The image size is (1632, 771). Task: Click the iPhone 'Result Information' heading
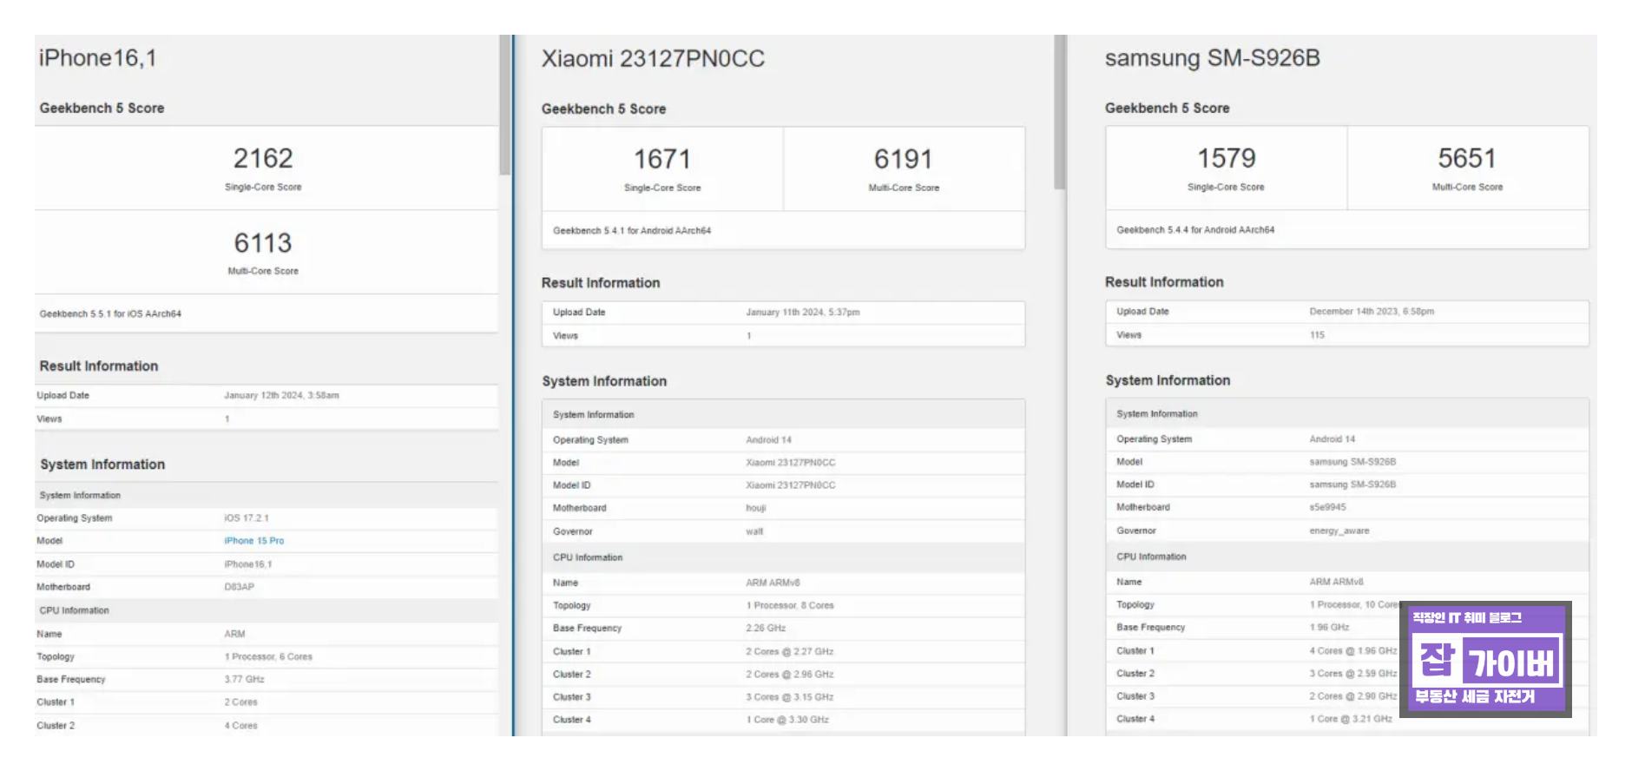99,366
